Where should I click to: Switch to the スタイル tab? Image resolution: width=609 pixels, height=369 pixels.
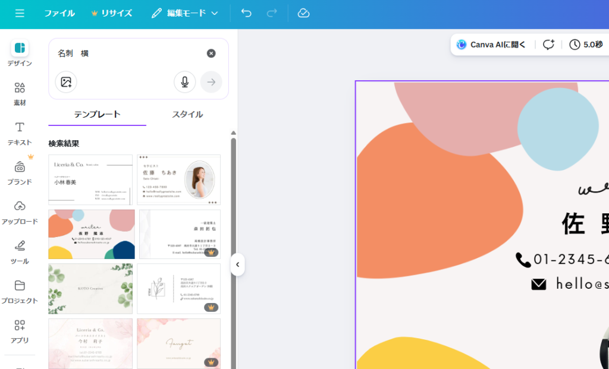(x=187, y=115)
